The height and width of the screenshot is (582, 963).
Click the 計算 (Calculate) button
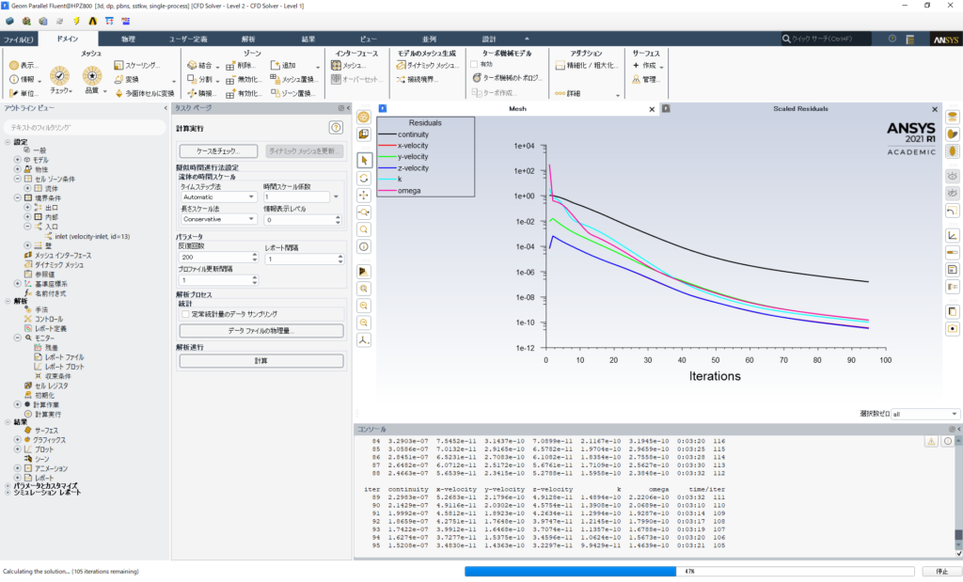[261, 360]
